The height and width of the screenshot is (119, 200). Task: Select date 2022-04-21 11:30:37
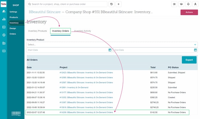click(x=36, y=93)
